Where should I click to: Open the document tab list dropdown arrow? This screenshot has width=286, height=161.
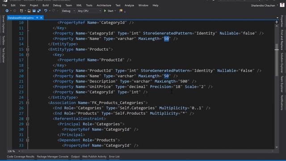coord(278,18)
